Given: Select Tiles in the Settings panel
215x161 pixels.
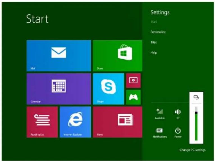Looking at the screenshot, I should (153, 42).
